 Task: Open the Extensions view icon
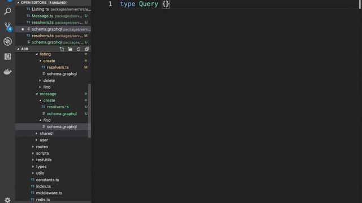[7, 56]
